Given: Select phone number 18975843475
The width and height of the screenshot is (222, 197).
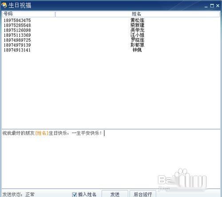Looking at the screenshot, I should [x=17, y=20].
